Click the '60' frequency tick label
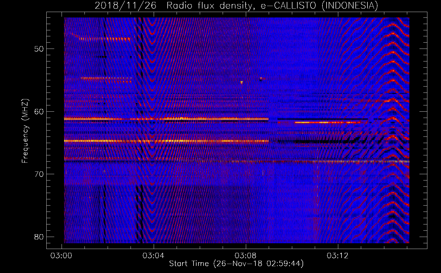The width and height of the screenshot is (441, 273). coord(39,111)
